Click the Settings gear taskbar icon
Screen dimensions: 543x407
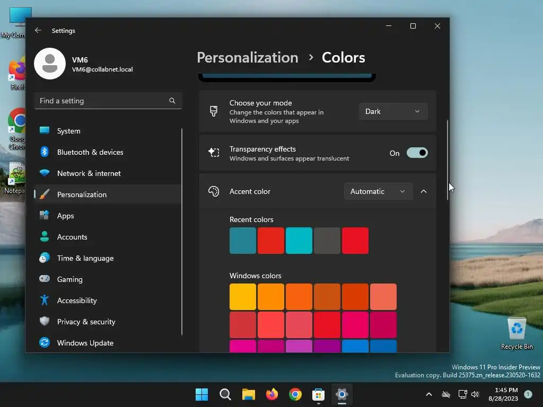pos(342,394)
